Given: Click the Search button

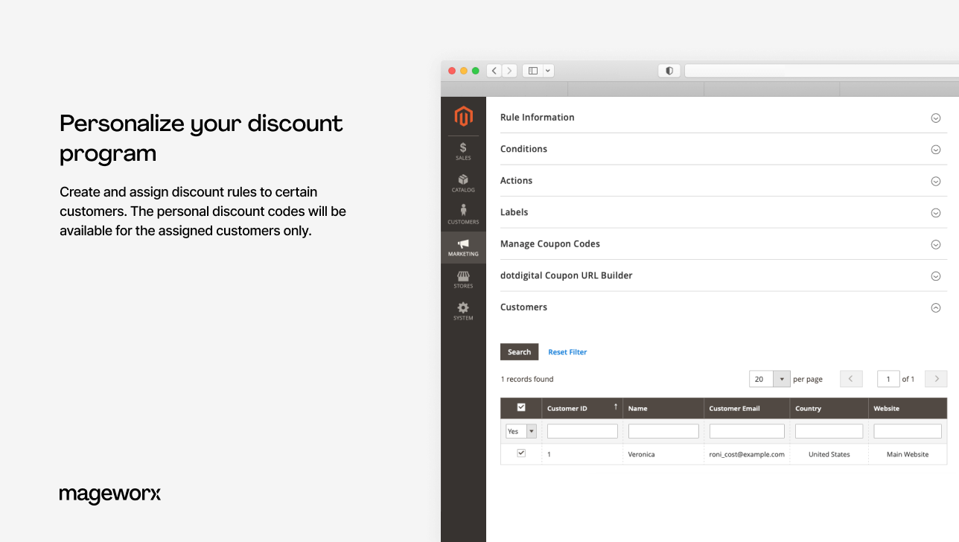Looking at the screenshot, I should tap(519, 351).
